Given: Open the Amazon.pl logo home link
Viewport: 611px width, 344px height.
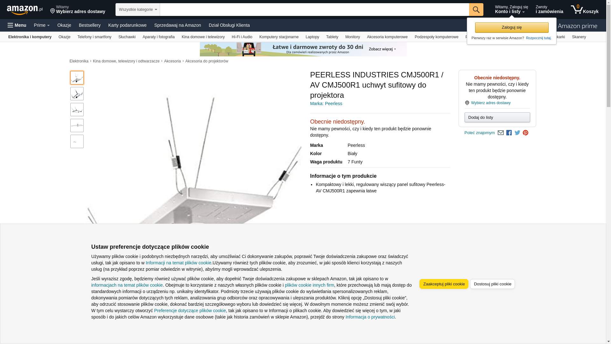Looking at the screenshot, I should point(25,10).
